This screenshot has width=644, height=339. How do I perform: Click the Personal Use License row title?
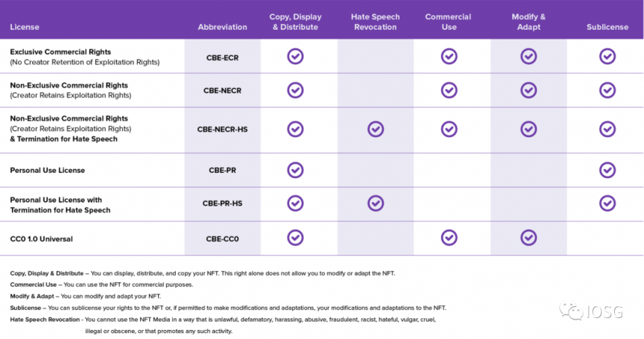click(x=47, y=170)
